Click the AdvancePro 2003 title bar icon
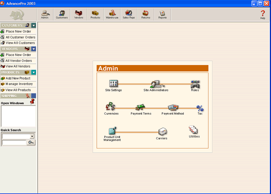Screen dimensions: 271x194 pyautogui.click(x=2, y=3)
